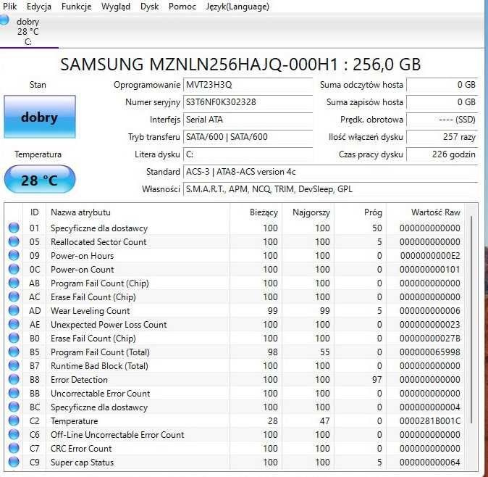Viewport: 488px width, 477px height.
Task: Click the status orb for Super cap Status
Action: click(14, 462)
